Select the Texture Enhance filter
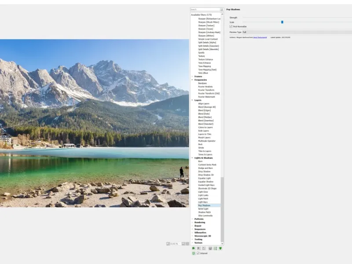The image size is (352, 264). (205, 59)
